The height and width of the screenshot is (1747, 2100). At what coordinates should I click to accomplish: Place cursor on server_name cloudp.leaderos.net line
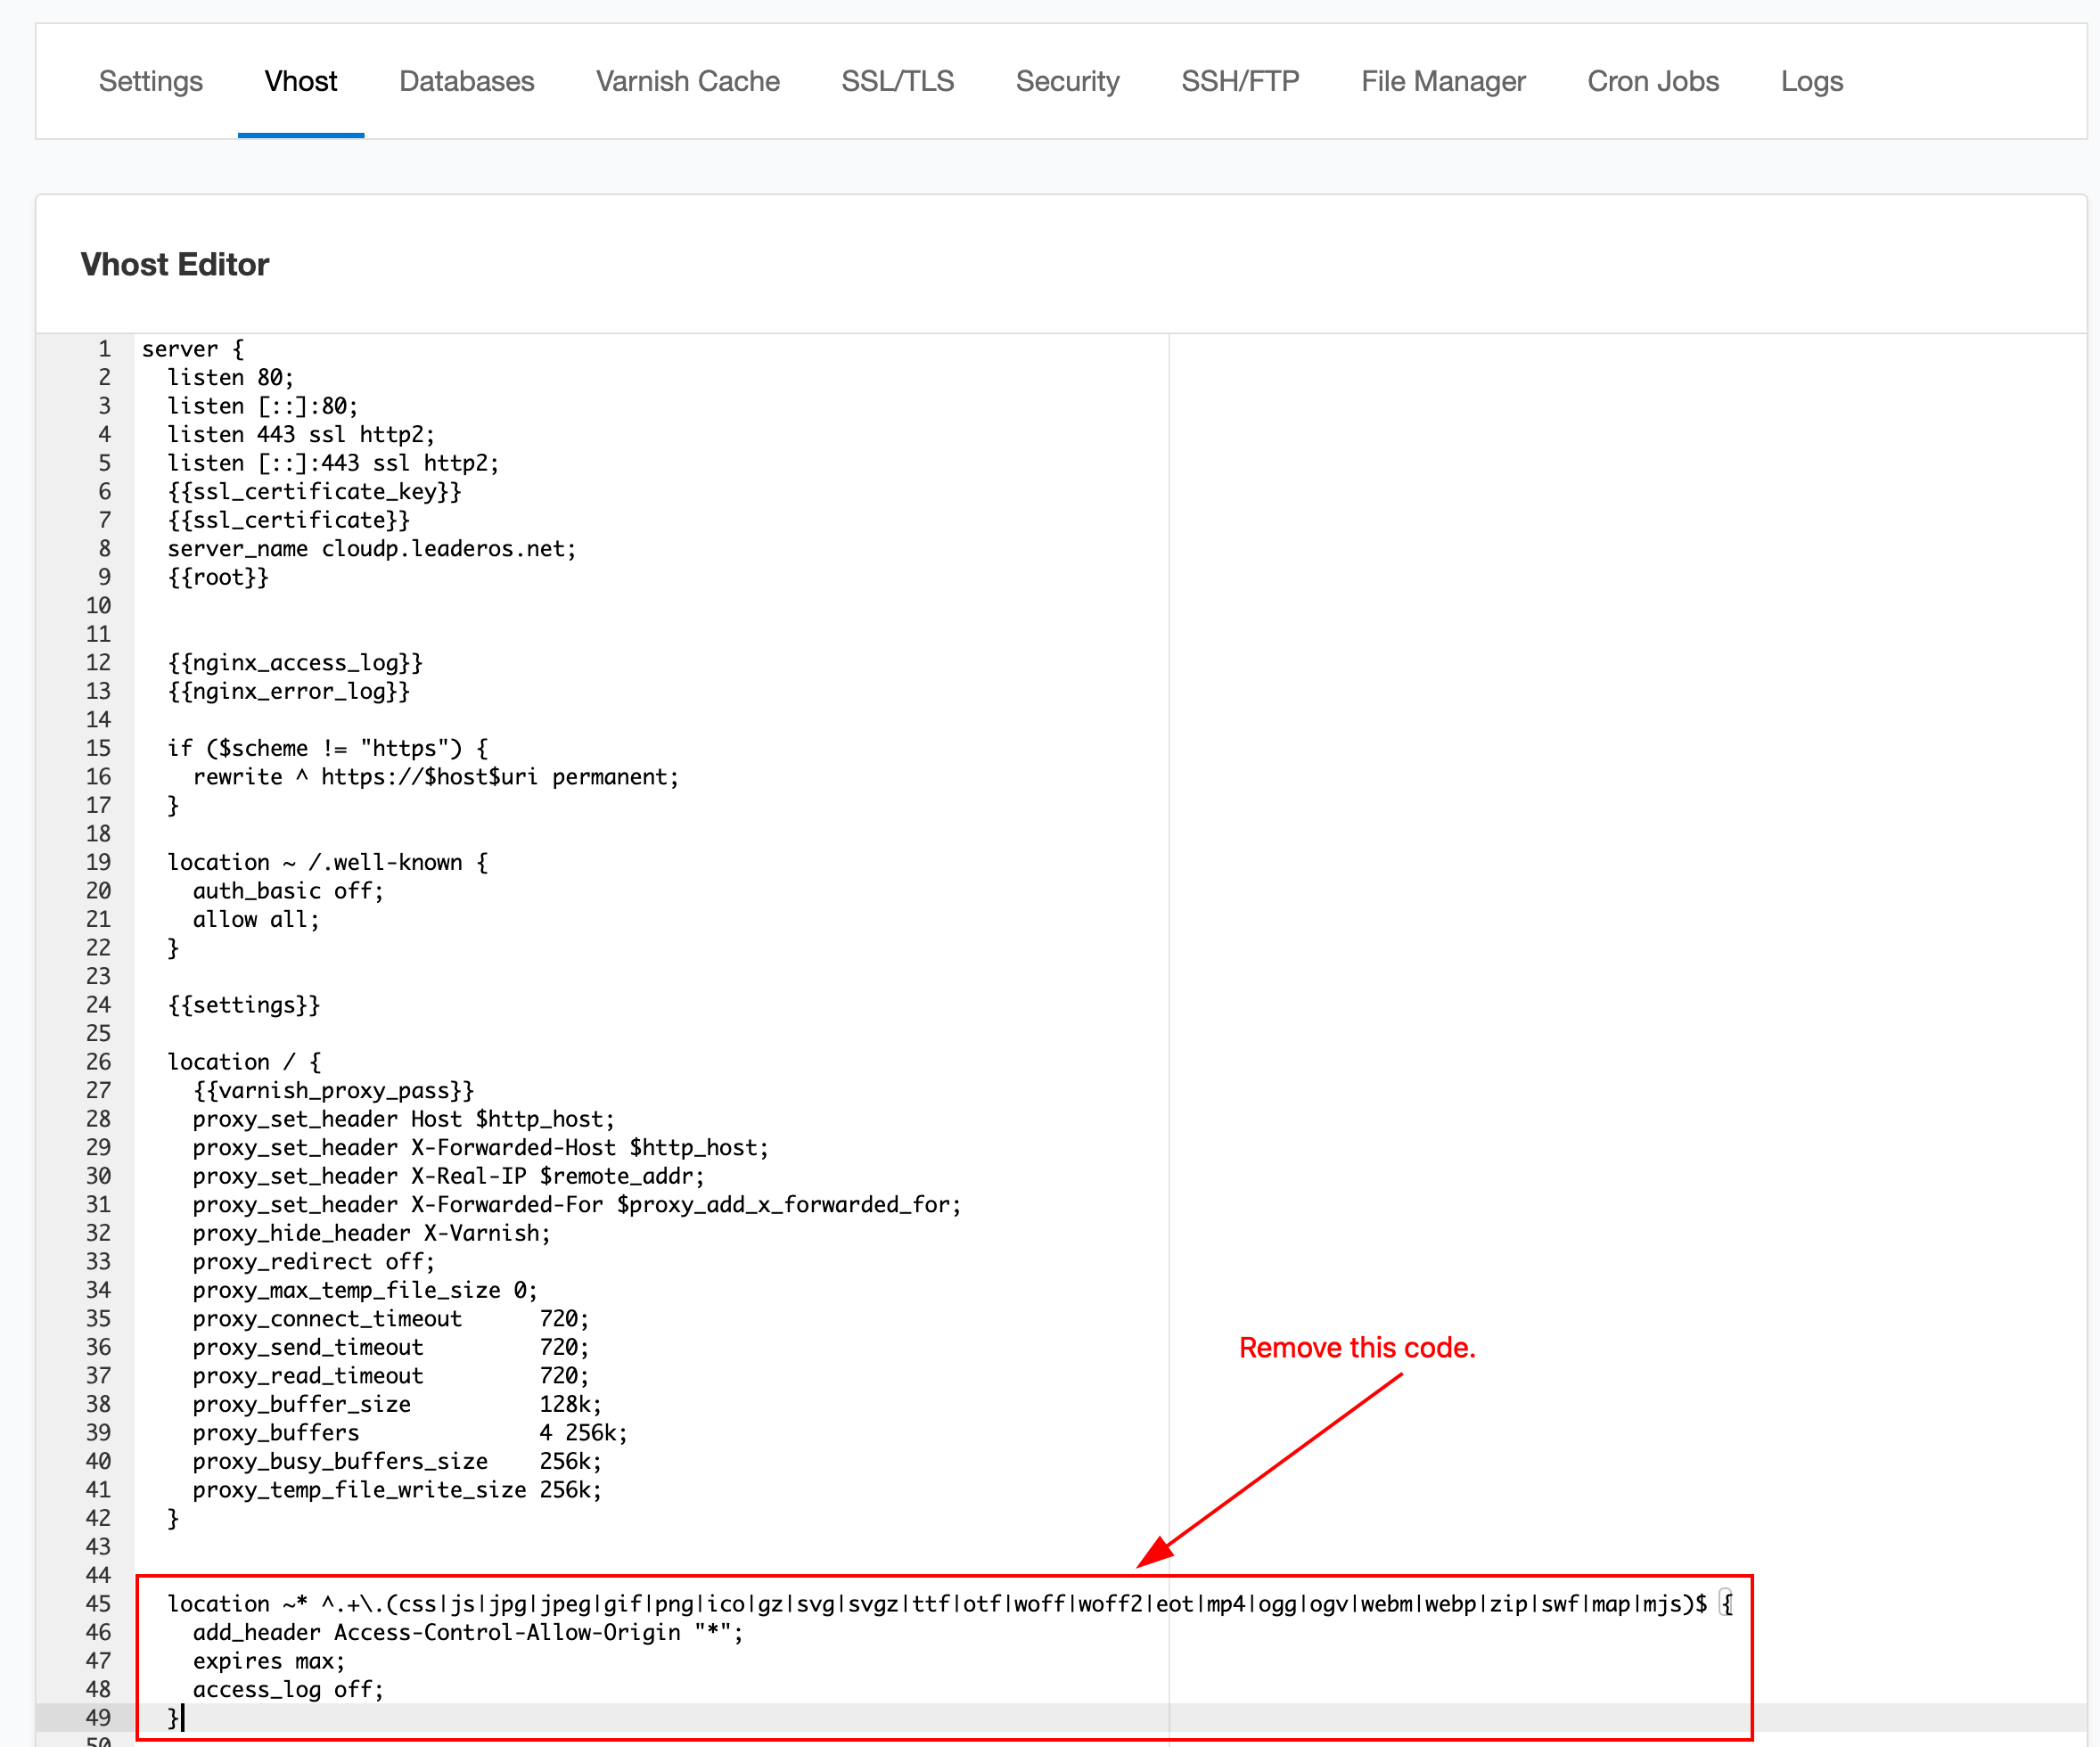[x=371, y=549]
